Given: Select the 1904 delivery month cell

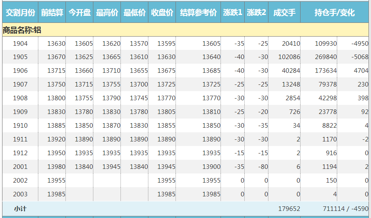Looking at the screenshot, I should pos(20,43).
